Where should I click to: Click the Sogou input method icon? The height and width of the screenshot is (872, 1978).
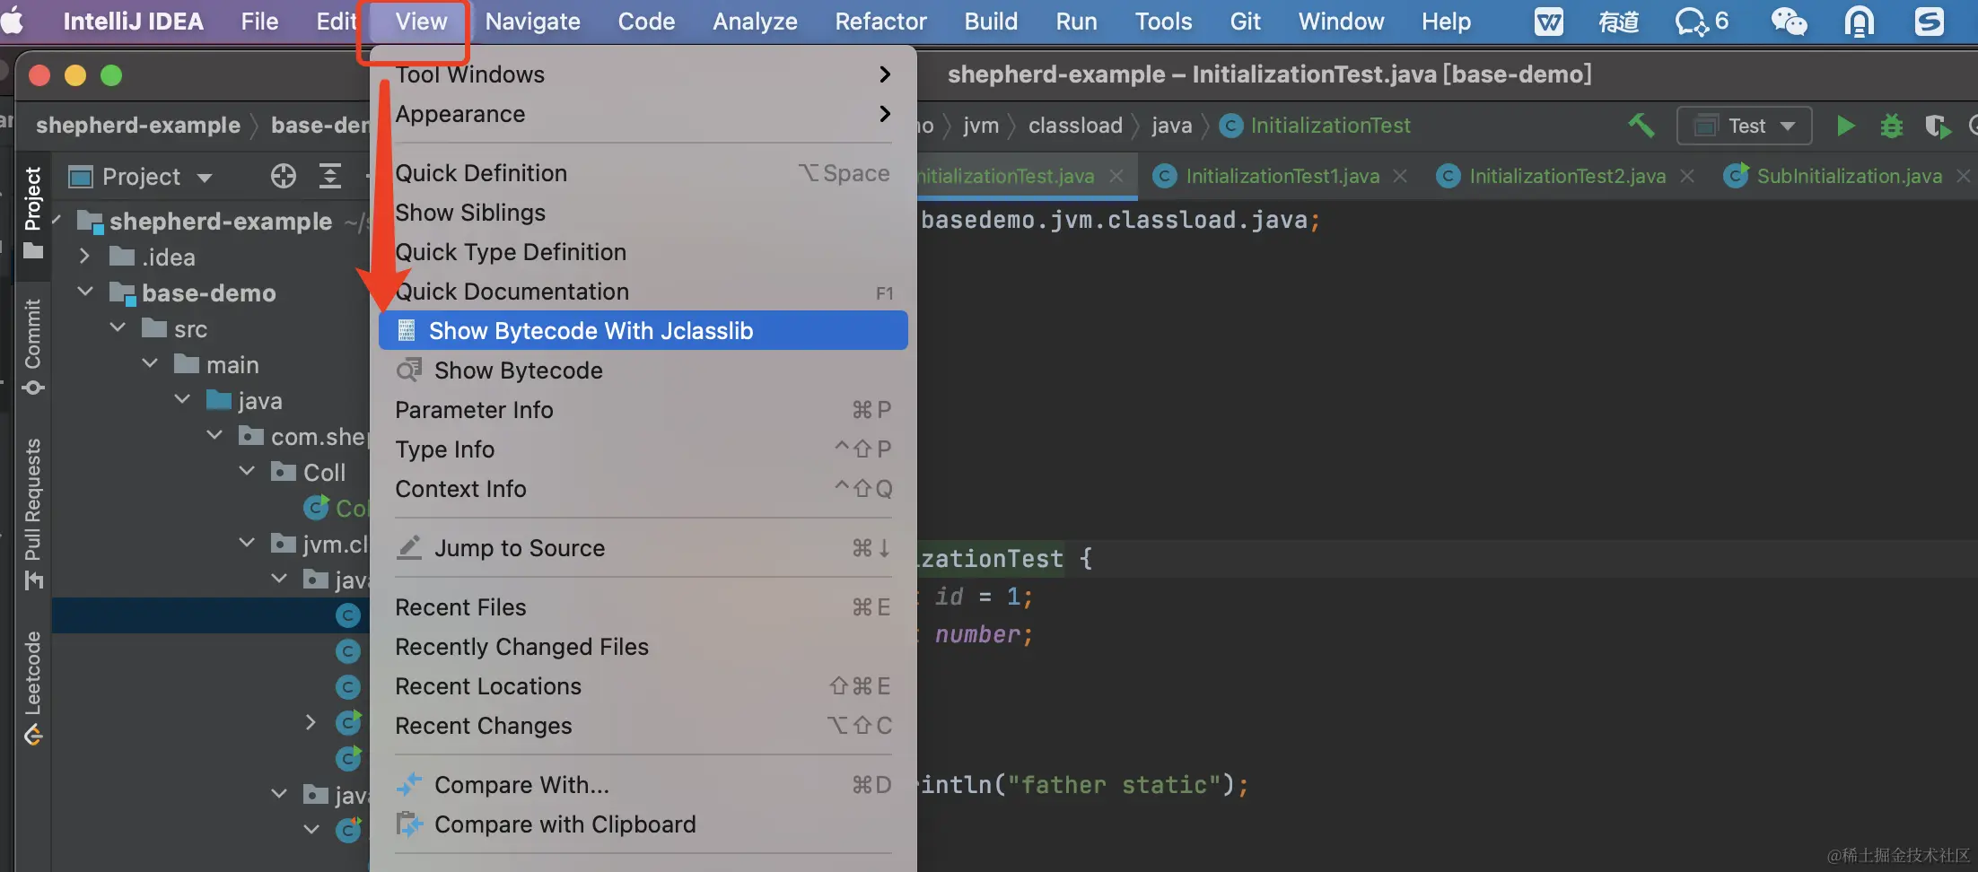tap(1929, 21)
